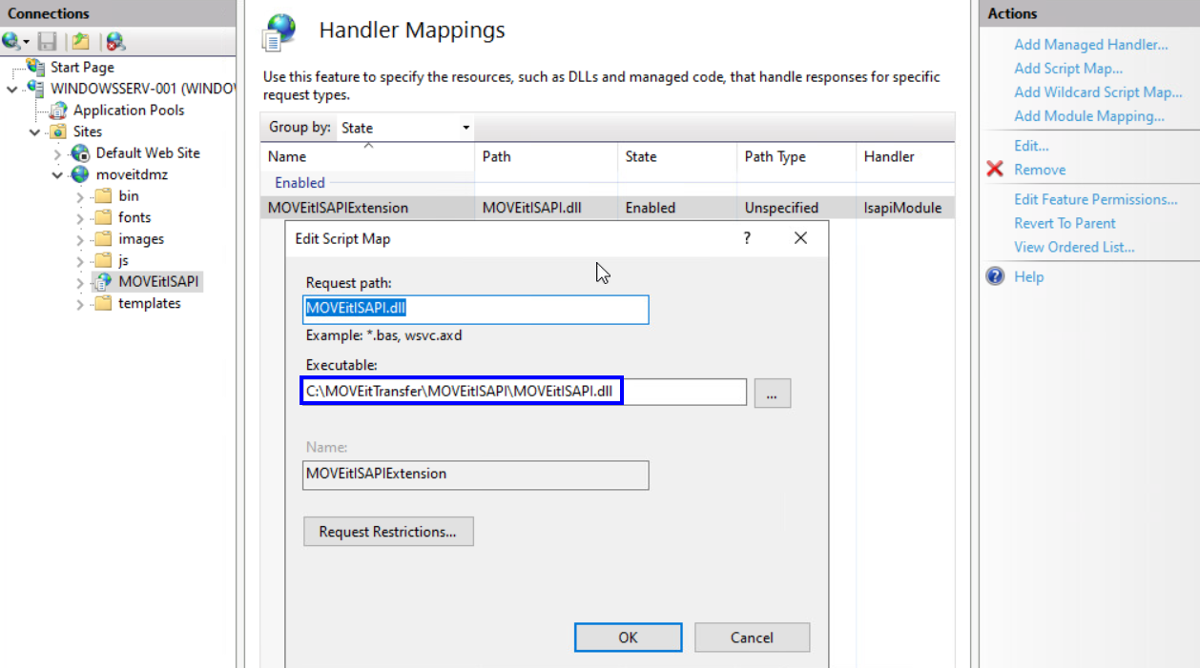Click the Sites folder icon in tree

point(59,132)
